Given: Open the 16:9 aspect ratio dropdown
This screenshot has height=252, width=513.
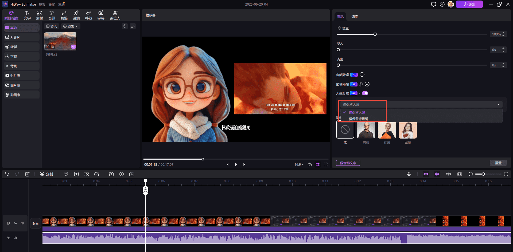Looking at the screenshot, I should pos(299,164).
